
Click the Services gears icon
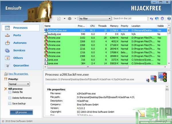[7, 50]
